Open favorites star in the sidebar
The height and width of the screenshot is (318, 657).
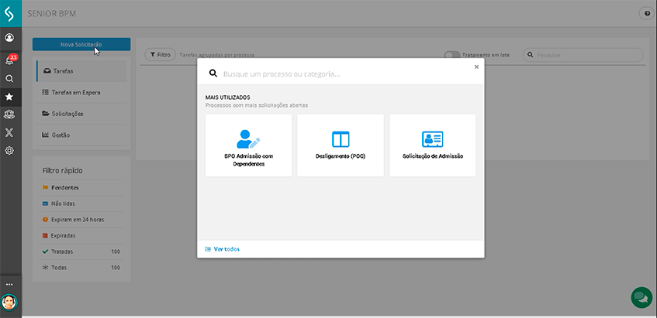tap(9, 97)
